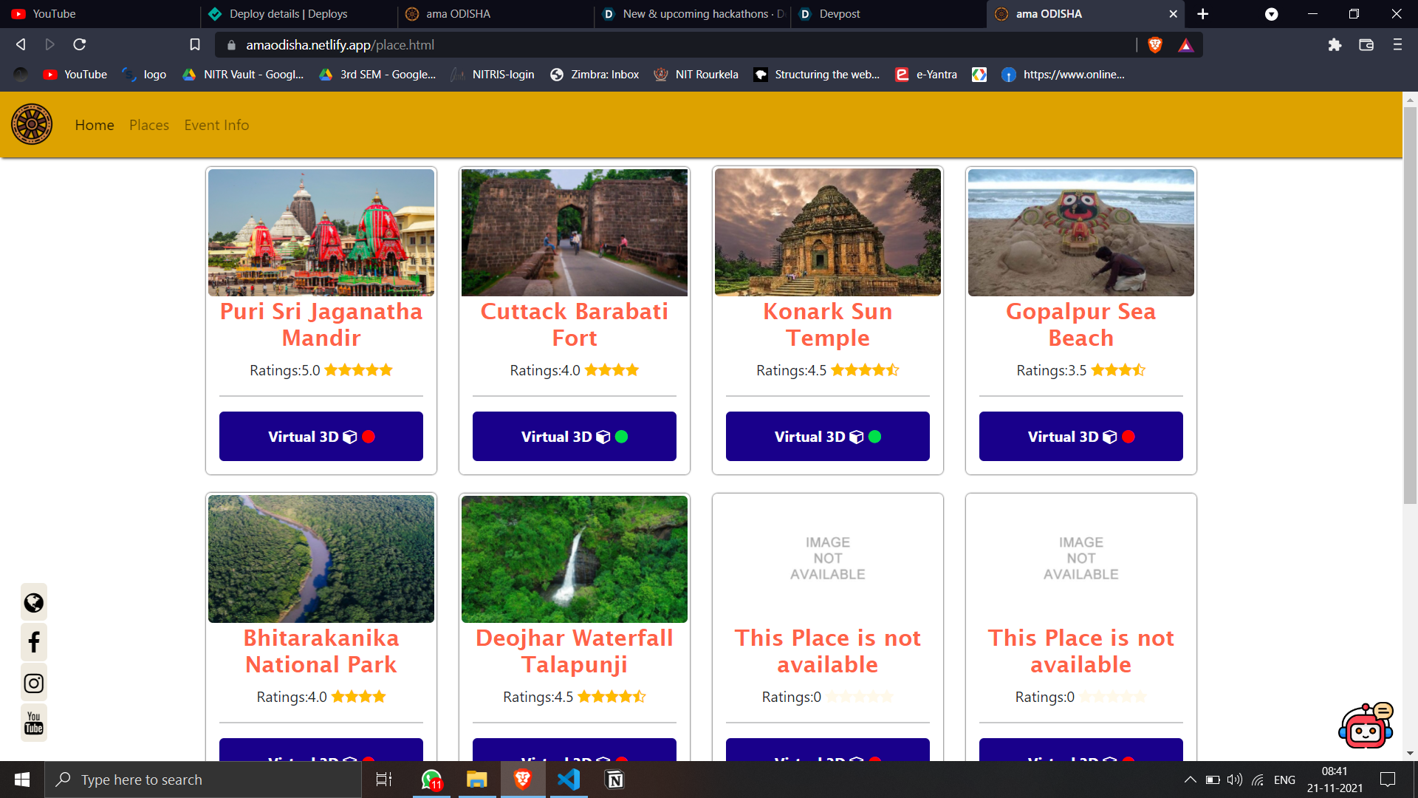Viewport: 1418px width, 798px height.
Task: Click Virtual 3D for Gopalpur Sea Beach
Action: tap(1080, 437)
